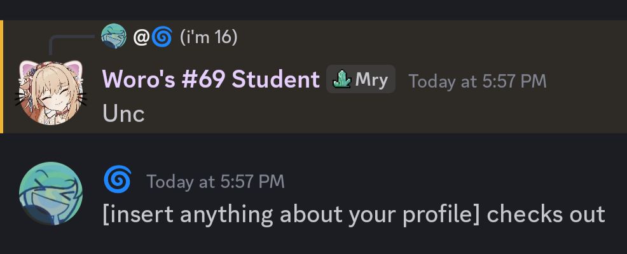
Task: Click the Mry server tag badge
Action: [x=361, y=79]
